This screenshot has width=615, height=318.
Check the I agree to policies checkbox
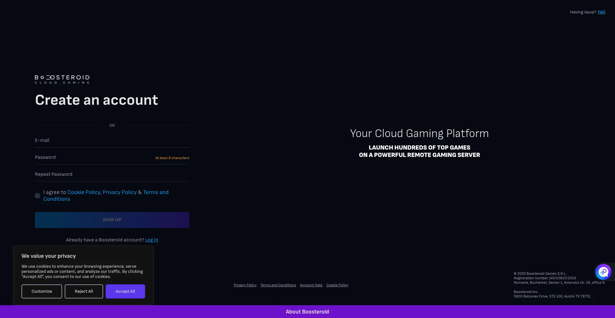pyautogui.click(x=37, y=196)
